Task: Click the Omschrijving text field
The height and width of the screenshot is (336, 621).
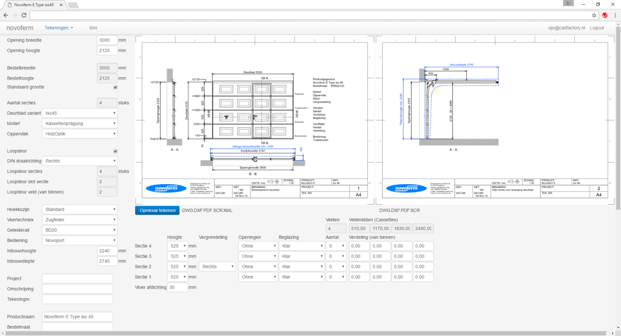Action: click(77, 289)
